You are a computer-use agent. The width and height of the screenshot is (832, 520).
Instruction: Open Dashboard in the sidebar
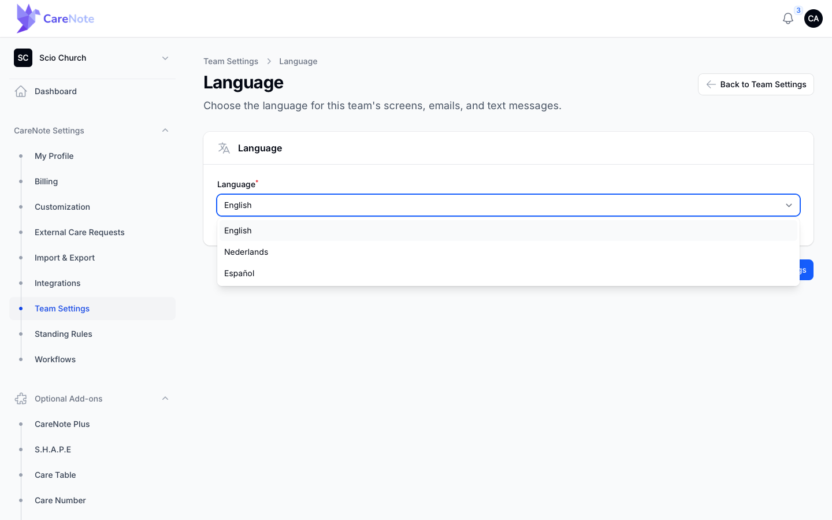(x=92, y=91)
